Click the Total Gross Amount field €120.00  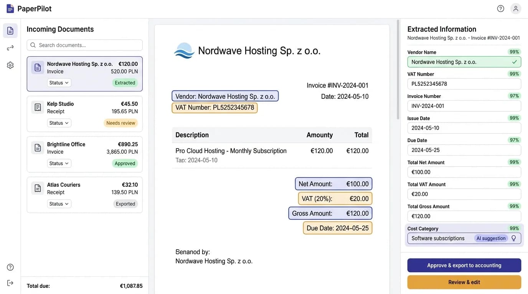pyautogui.click(x=464, y=216)
